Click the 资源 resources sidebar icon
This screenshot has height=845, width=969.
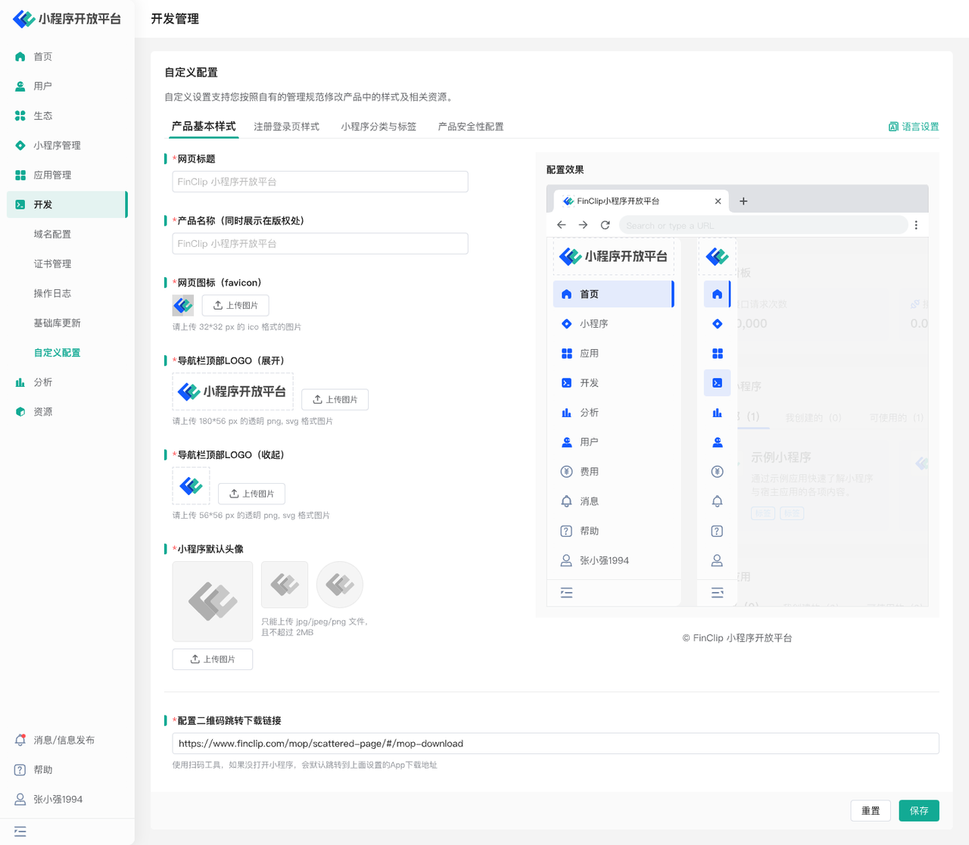20,412
